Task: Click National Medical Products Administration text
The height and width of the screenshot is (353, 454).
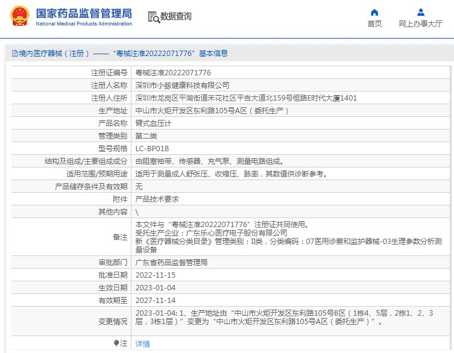Action: (84, 23)
